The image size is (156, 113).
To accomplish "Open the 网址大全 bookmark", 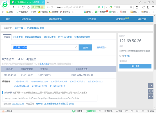I will click(43, 12).
